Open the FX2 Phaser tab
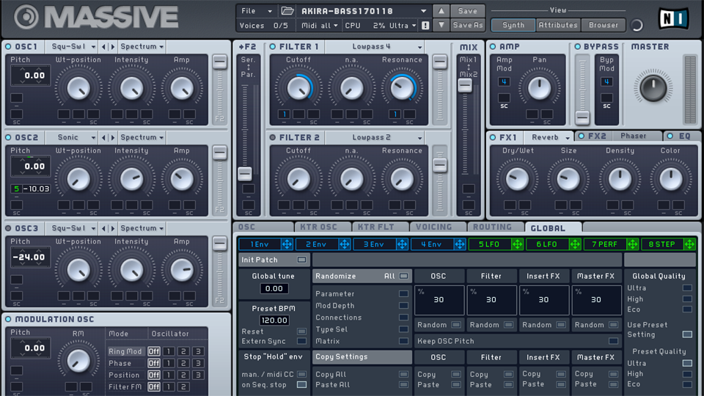 [x=619, y=136]
